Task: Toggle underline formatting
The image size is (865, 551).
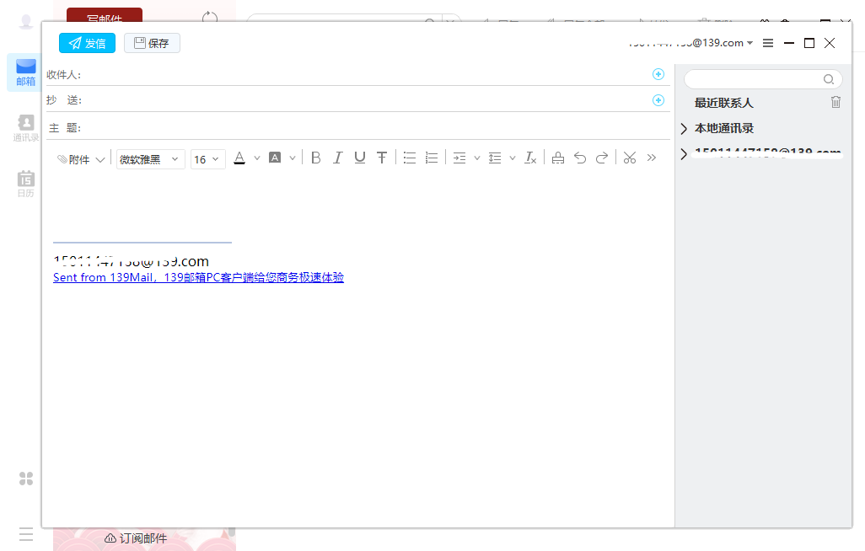Action: (x=360, y=158)
